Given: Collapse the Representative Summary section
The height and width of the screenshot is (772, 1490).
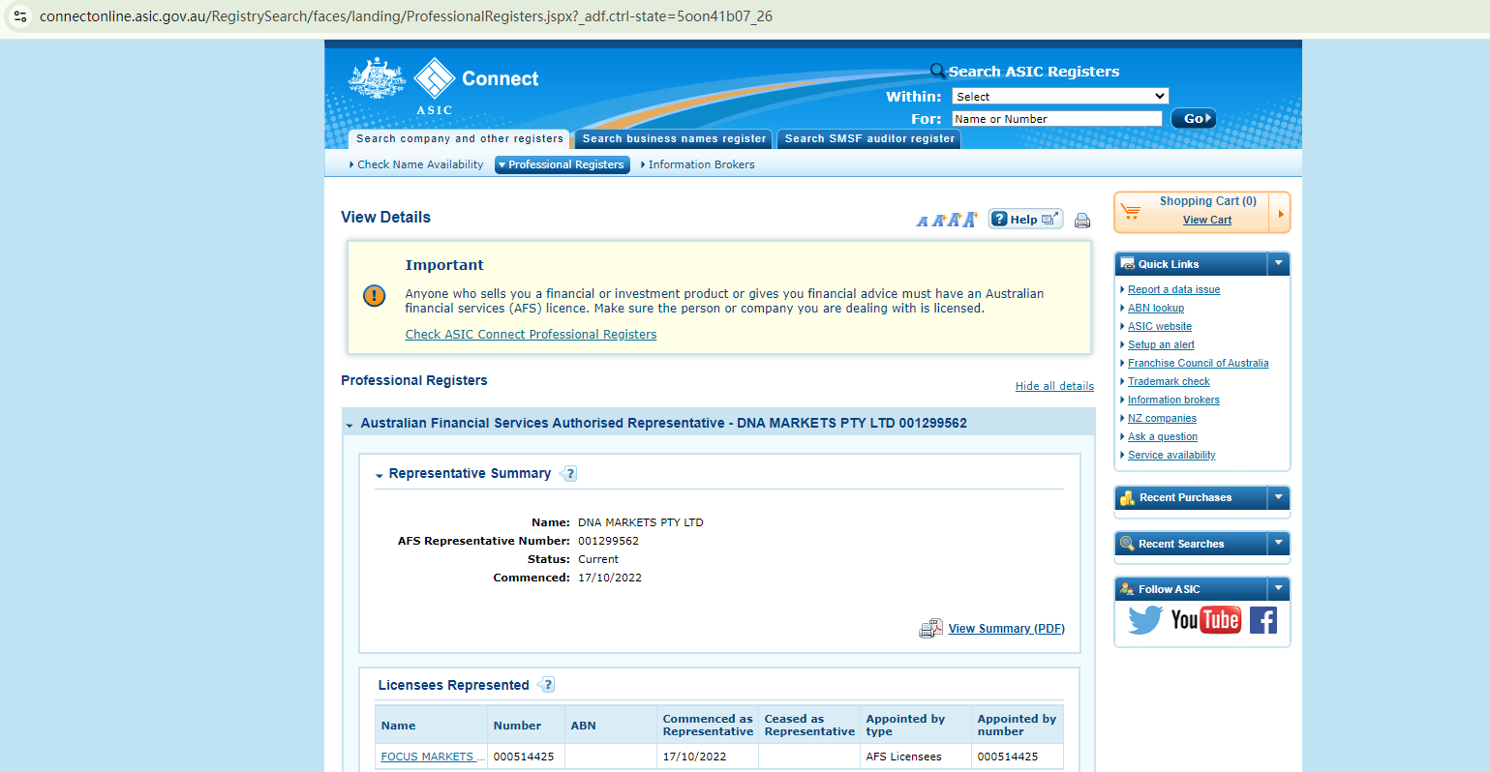Looking at the screenshot, I should [x=380, y=475].
